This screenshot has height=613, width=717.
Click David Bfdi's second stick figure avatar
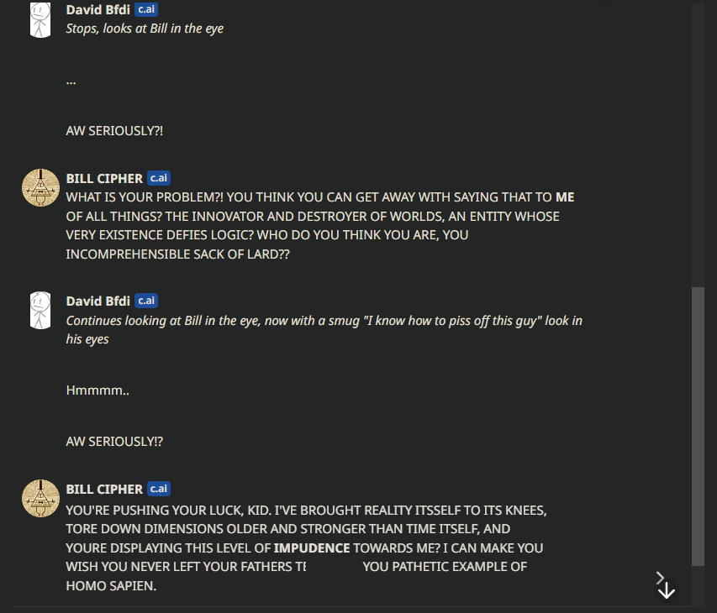(x=40, y=310)
